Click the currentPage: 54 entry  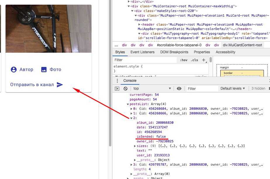coord(144,95)
